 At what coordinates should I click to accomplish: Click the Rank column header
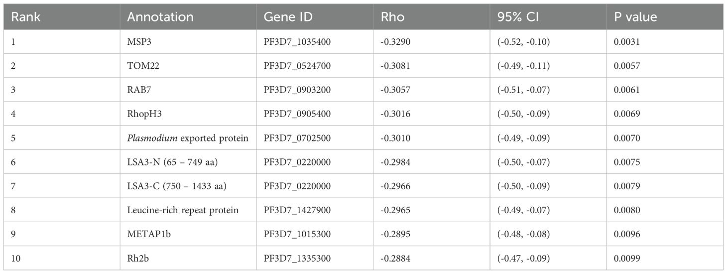pyautogui.click(x=26, y=17)
